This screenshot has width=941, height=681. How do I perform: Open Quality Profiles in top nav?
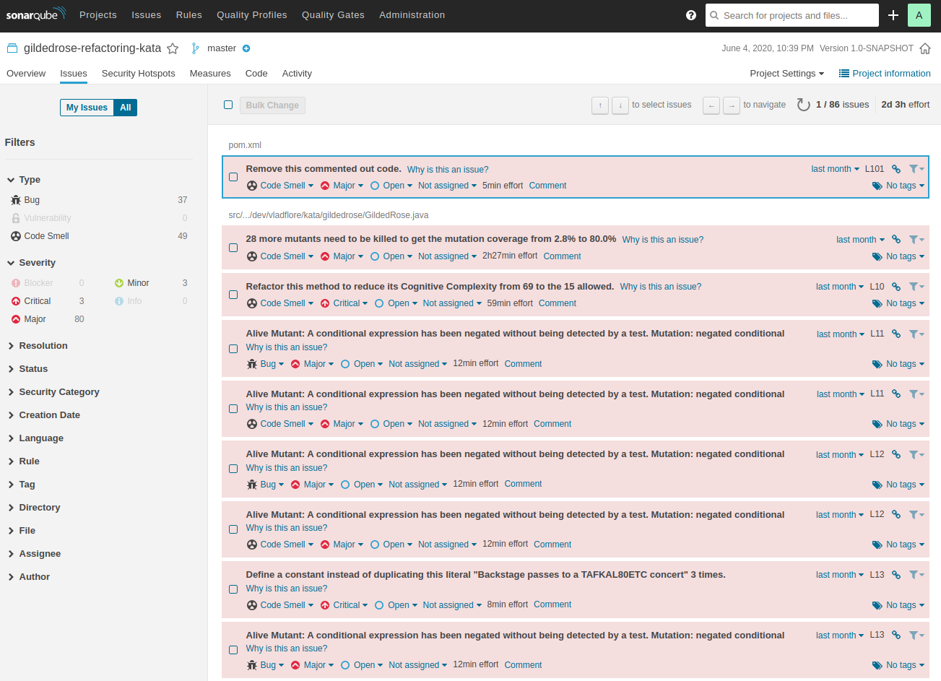tap(252, 15)
